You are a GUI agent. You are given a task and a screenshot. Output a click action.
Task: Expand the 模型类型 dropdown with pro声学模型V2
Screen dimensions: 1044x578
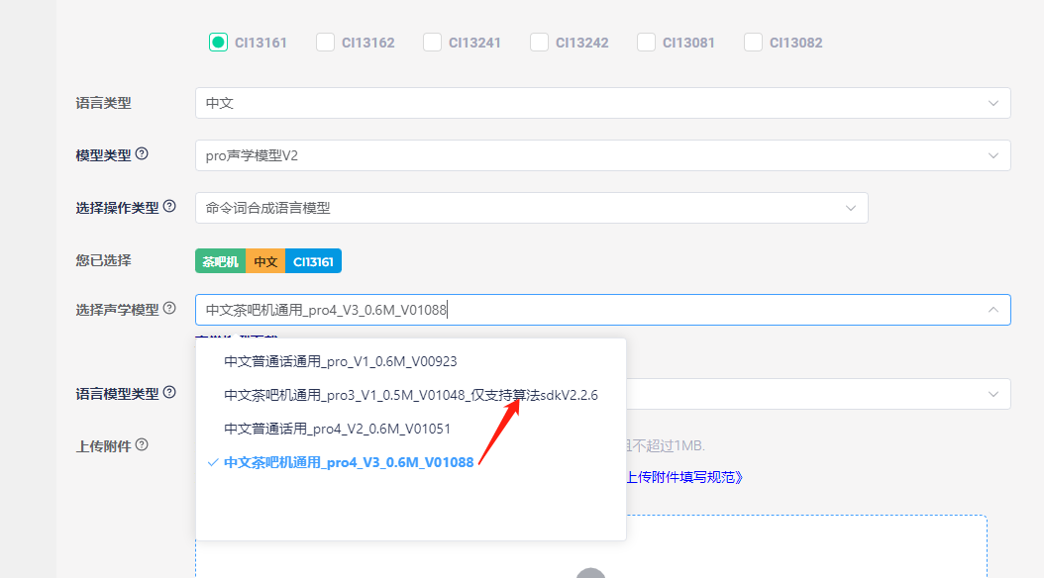[602, 155]
